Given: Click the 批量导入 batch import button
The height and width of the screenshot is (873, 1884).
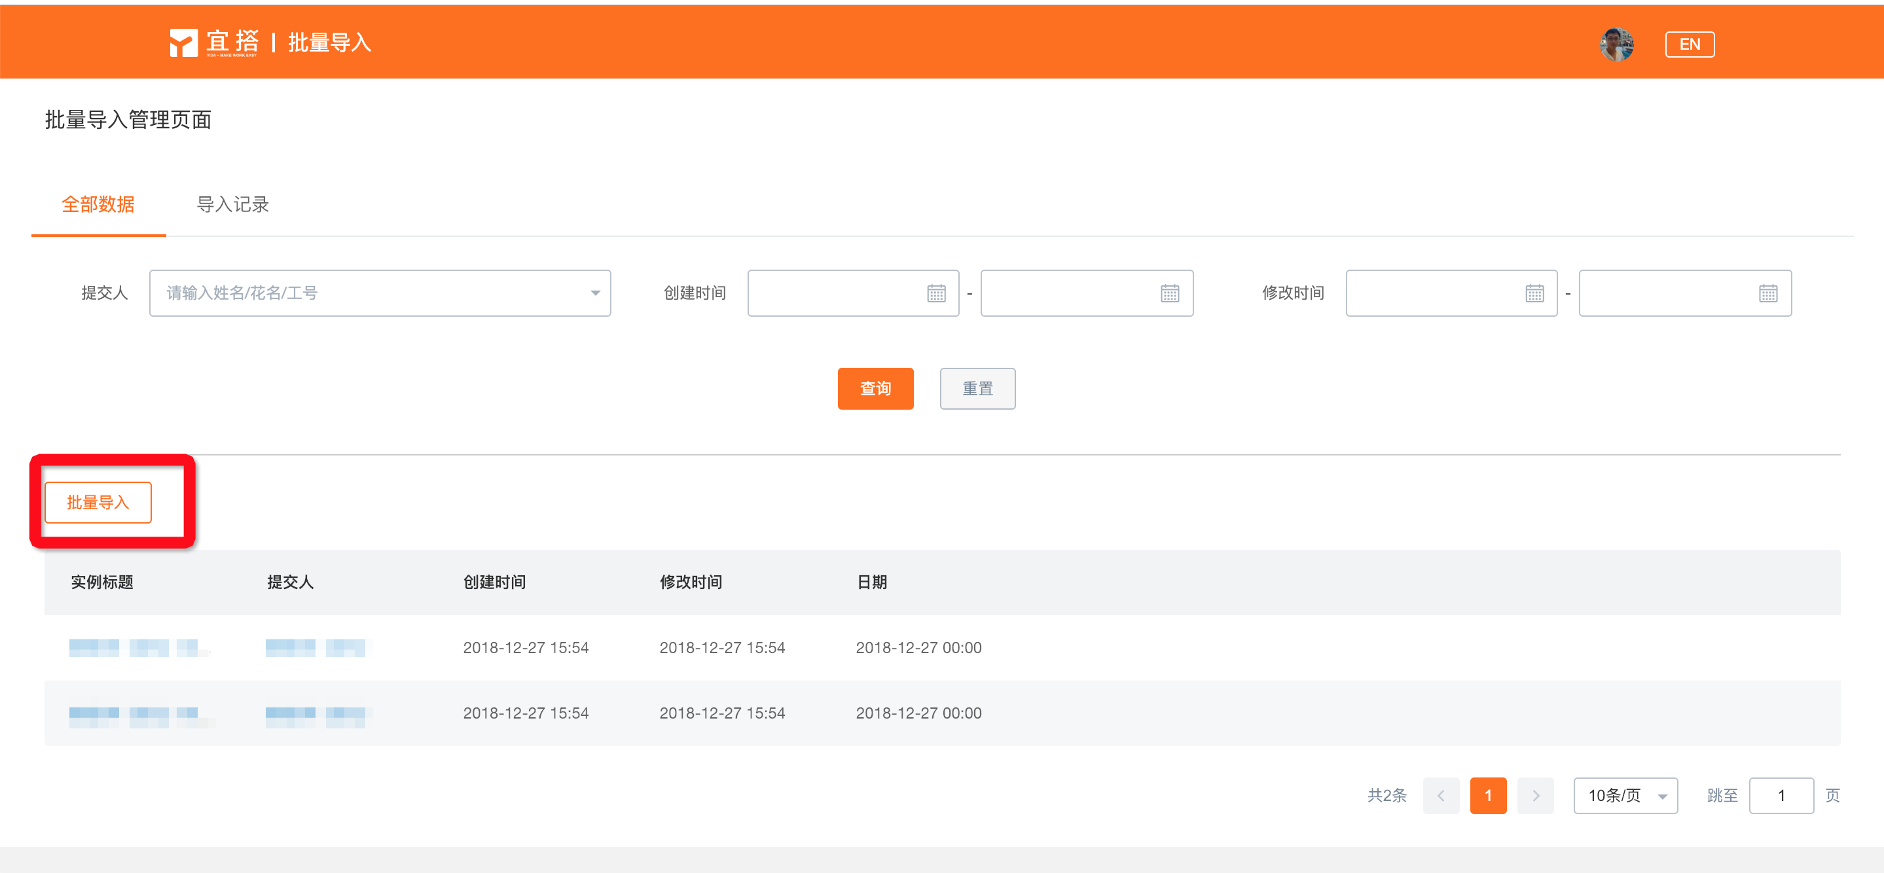Looking at the screenshot, I should pyautogui.click(x=98, y=503).
